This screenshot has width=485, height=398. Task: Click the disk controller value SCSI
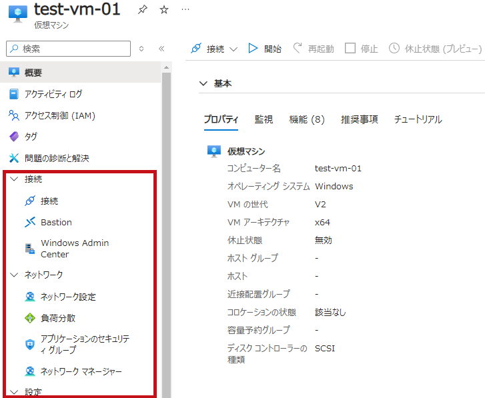(325, 348)
